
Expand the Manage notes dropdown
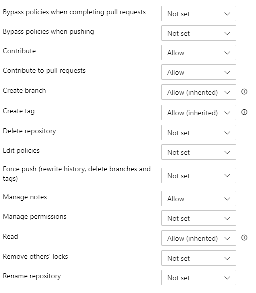tap(199, 199)
